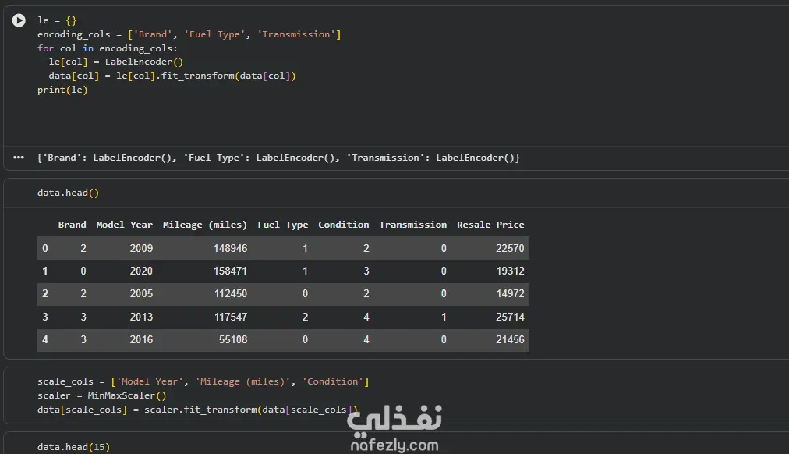Click the model year 2016 cell
Viewport: 789px width, 454px height.
(x=141, y=340)
